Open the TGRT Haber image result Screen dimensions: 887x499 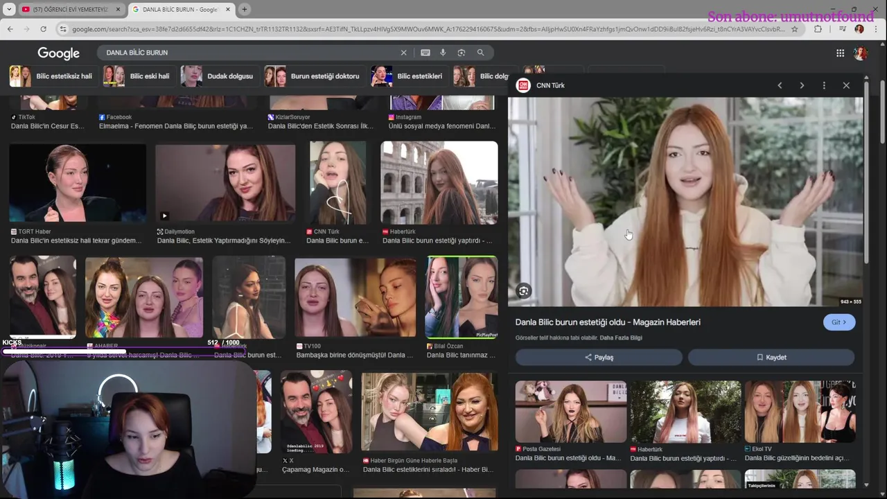pyautogui.click(x=78, y=183)
